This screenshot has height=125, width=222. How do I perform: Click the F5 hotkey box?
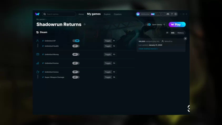pyautogui.click(x=114, y=72)
